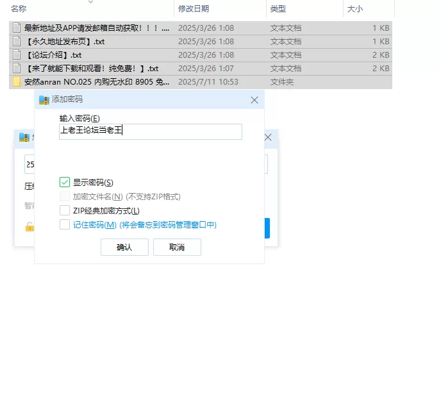
Task: Sort by the 名称 column header
Action: coord(19,9)
